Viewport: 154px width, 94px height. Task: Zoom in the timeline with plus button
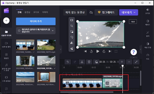click(122, 62)
